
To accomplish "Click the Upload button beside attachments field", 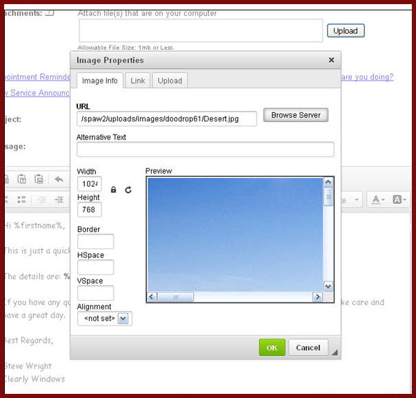I will (346, 31).
